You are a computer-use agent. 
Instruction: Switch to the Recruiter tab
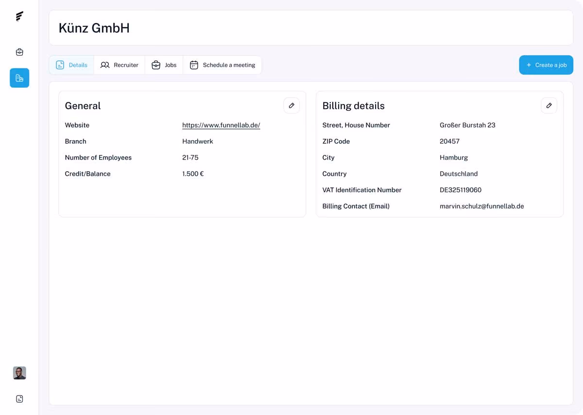click(x=120, y=65)
